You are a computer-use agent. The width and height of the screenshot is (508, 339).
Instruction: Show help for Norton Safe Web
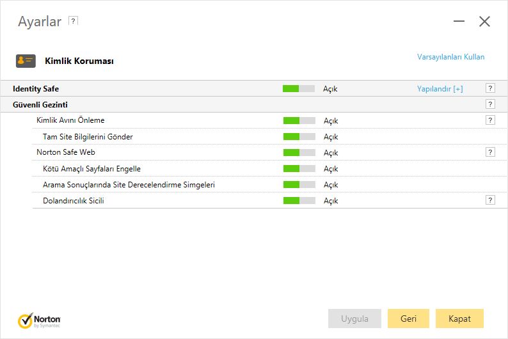pyautogui.click(x=490, y=152)
